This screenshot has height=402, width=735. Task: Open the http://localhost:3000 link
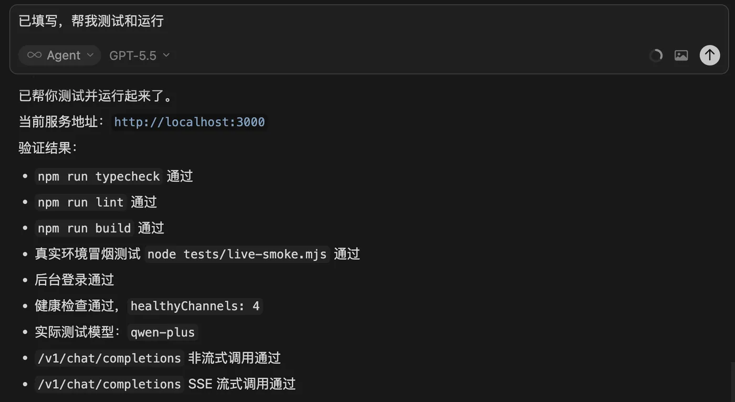pyautogui.click(x=190, y=122)
